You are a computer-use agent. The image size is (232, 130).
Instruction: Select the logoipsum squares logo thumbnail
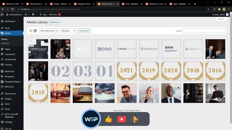coord(171,49)
